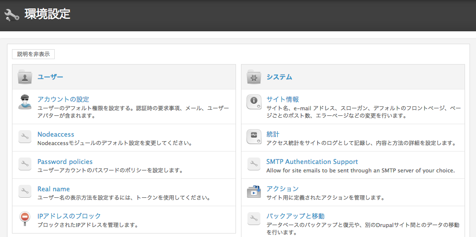This screenshot has height=237, width=476.
Task: Select the システム section heading
Action: 279,77
